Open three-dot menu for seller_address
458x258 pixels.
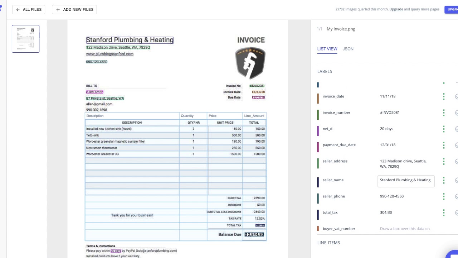click(444, 161)
